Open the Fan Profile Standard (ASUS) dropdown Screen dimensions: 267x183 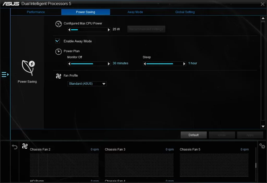coord(87,84)
